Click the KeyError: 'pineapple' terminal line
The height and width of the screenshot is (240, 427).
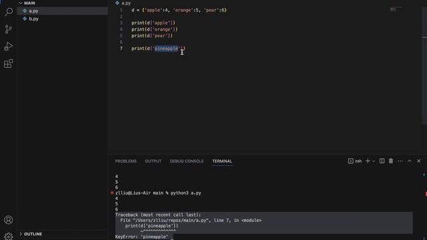click(141, 237)
